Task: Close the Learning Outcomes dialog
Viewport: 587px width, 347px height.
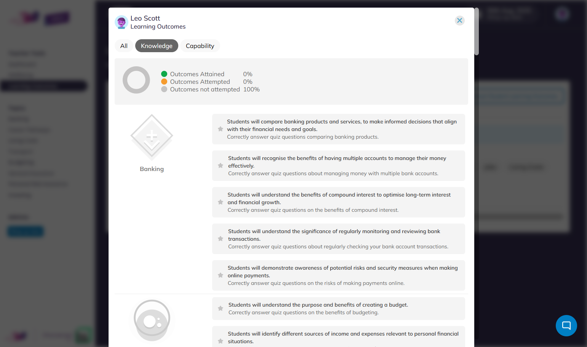Action: point(460,20)
